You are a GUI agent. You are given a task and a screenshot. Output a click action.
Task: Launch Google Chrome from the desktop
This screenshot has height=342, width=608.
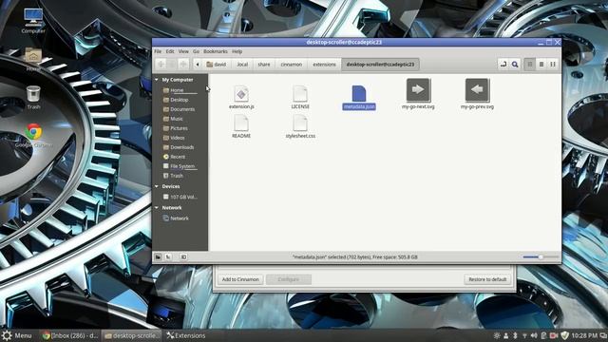tap(34, 135)
